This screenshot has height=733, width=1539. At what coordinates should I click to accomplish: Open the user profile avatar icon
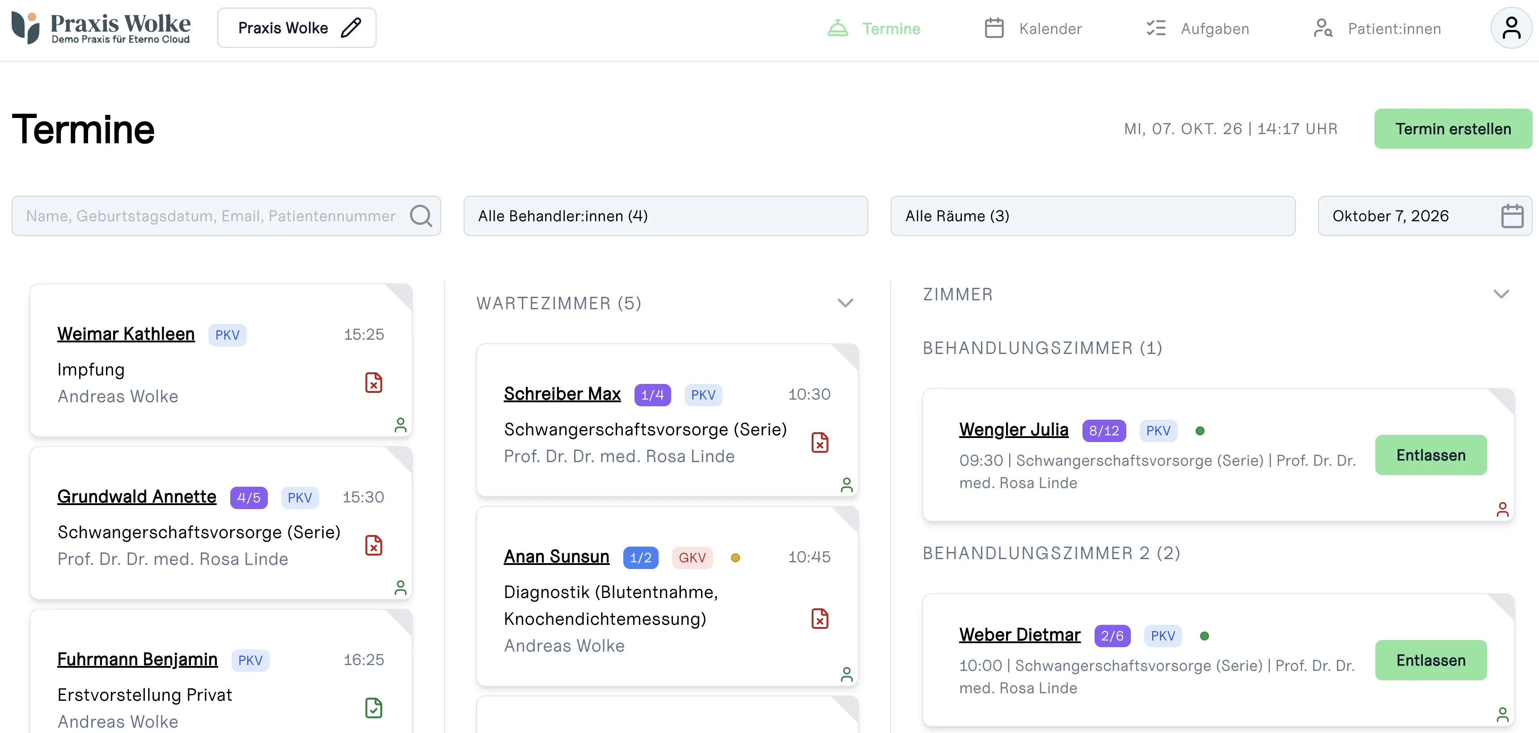pyautogui.click(x=1511, y=28)
